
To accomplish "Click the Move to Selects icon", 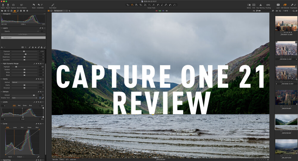I will pyautogui.click(x=21, y=5).
